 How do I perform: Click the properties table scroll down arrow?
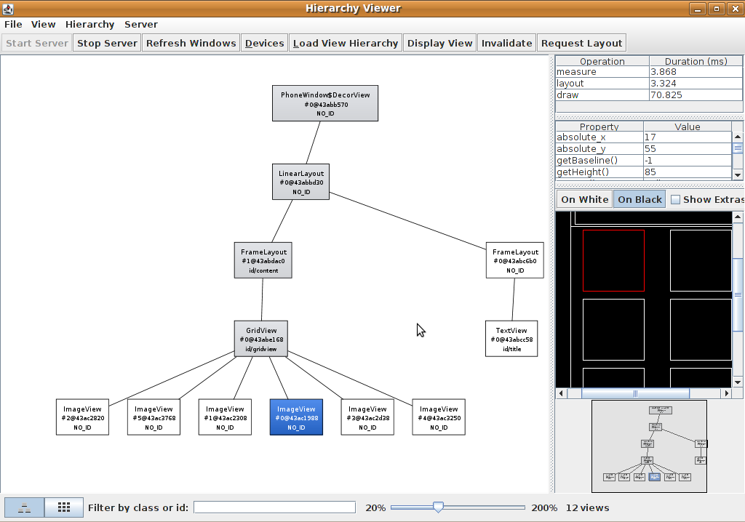click(738, 174)
